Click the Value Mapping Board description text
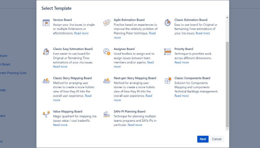This screenshot has width=260, height=148. 75,118
